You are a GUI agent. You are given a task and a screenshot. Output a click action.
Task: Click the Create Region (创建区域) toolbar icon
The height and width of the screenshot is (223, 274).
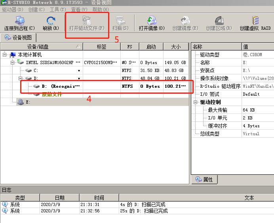[x=219, y=21]
